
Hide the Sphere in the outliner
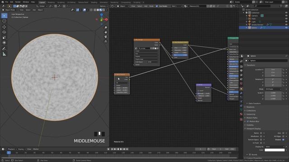coord(286,28)
